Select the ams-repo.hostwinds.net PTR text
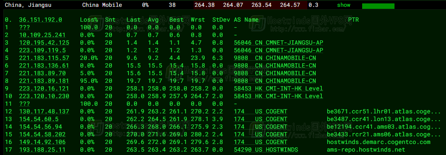Viewport: 446px width, 155px height. (x=366, y=149)
